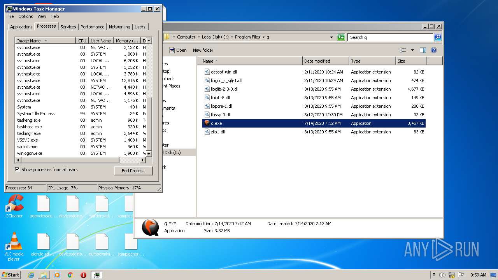Select the libglib-2.0-0.dll file icon
Image resolution: width=498 pixels, height=280 pixels.
click(207, 89)
